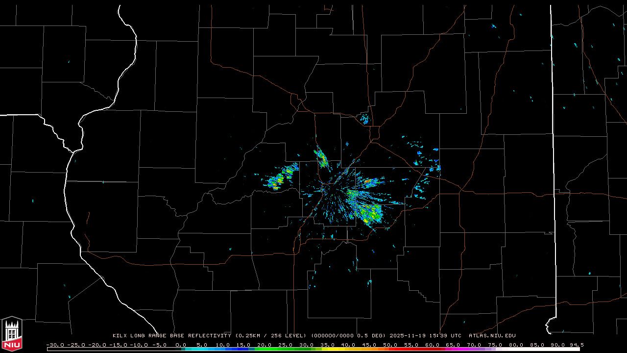
Task: Click the 94.5 label on the reflectivity scale
Action: [x=577, y=345]
